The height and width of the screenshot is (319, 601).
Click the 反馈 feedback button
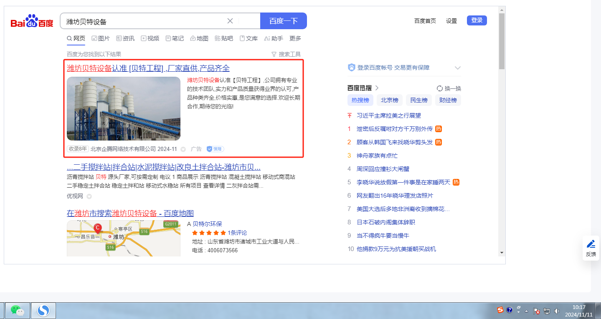click(x=591, y=248)
